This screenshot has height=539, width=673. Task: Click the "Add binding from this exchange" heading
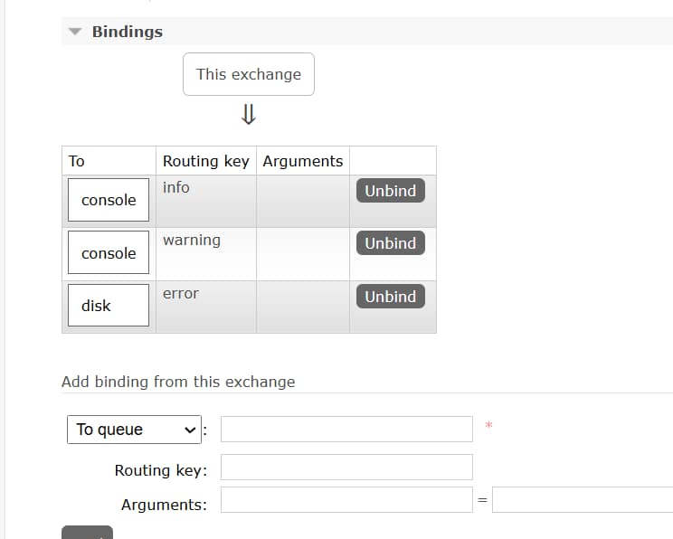click(x=178, y=382)
